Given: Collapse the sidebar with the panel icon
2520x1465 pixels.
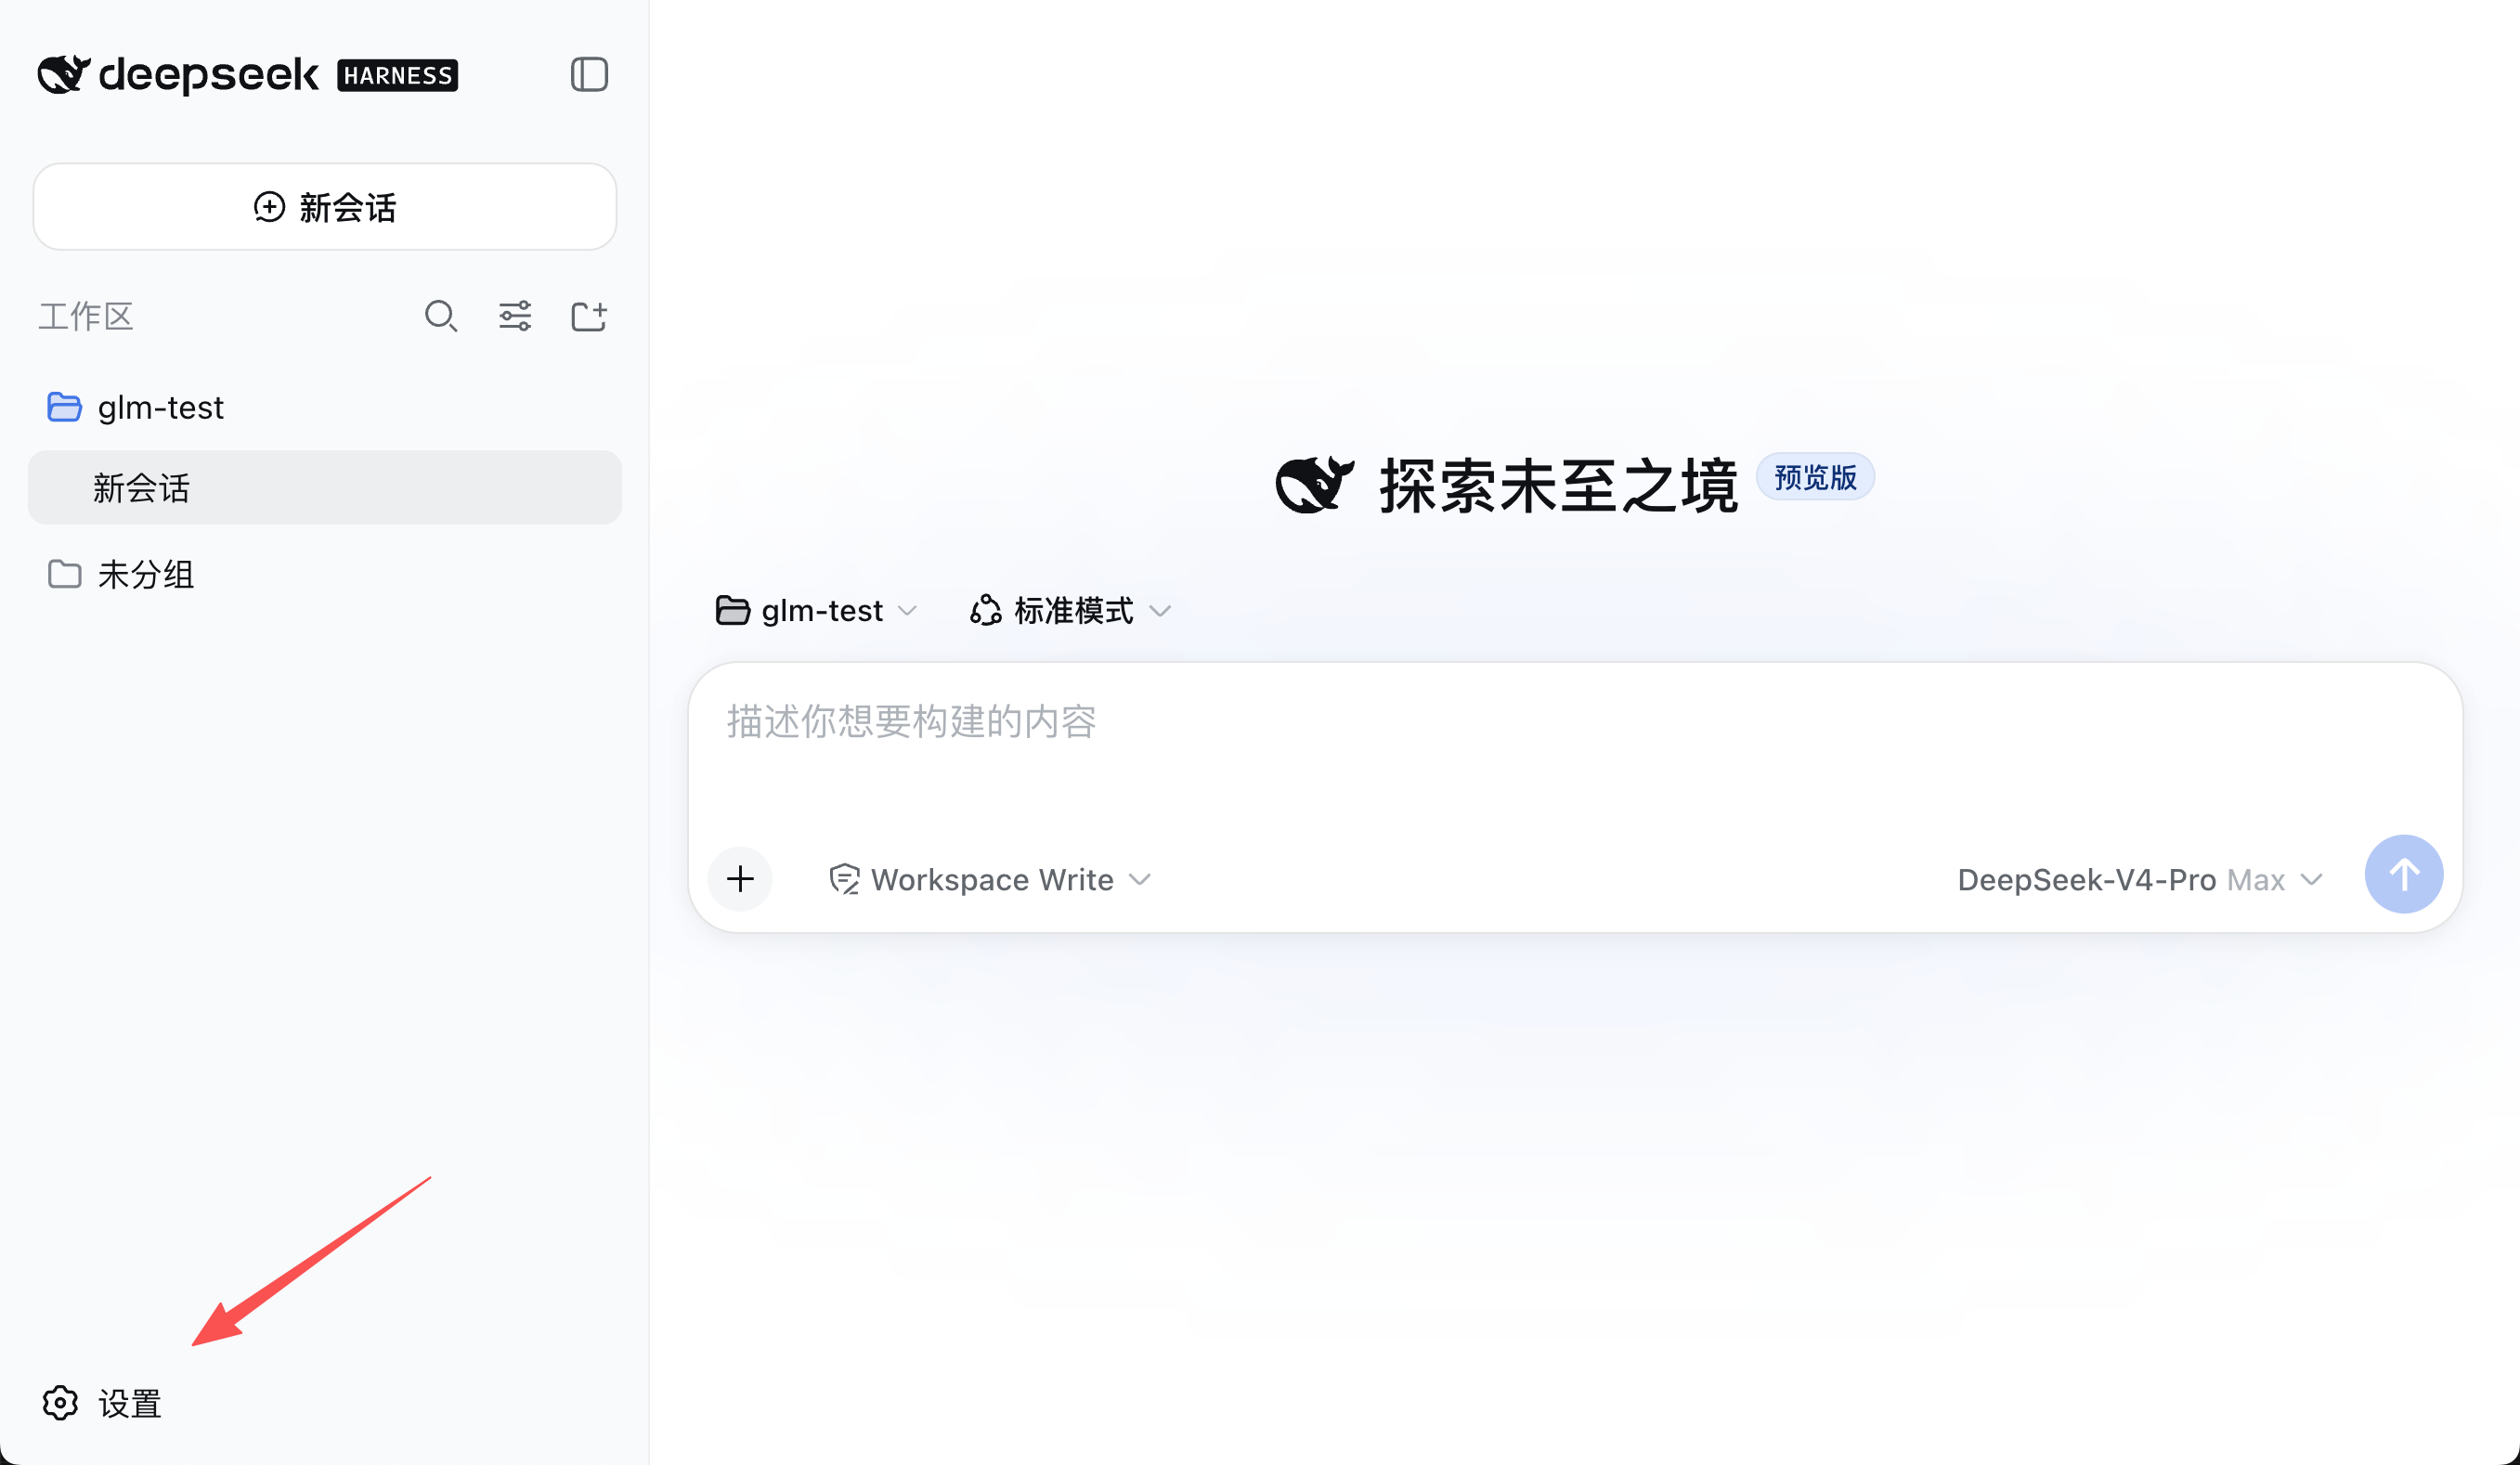Looking at the screenshot, I should tap(589, 74).
